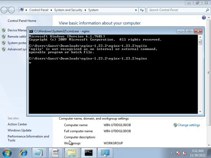Viewport: 211px width, 158px height.
Task: Click the second nginx command line in cmd
Action: pyautogui.click(x=88, y=58)
